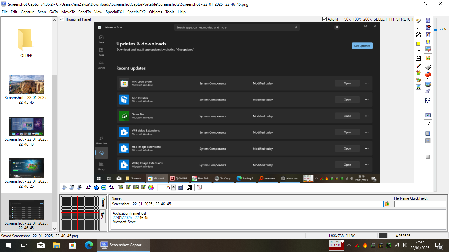Open Windows Start menu
The image size is (449, 252).
tap(8, 245)
